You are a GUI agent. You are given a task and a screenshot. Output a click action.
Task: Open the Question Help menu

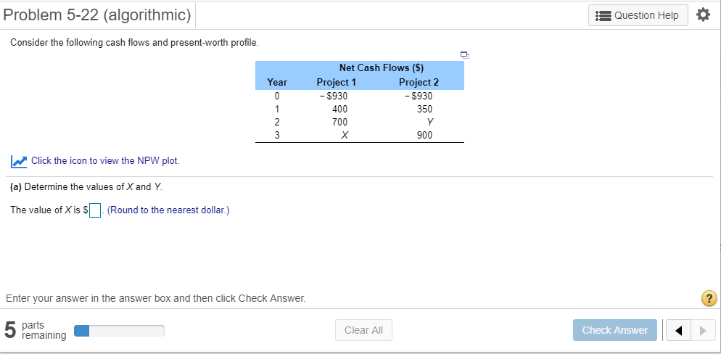click(x=638, y=15)
